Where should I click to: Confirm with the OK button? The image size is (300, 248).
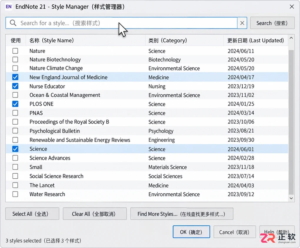[191, 232]
